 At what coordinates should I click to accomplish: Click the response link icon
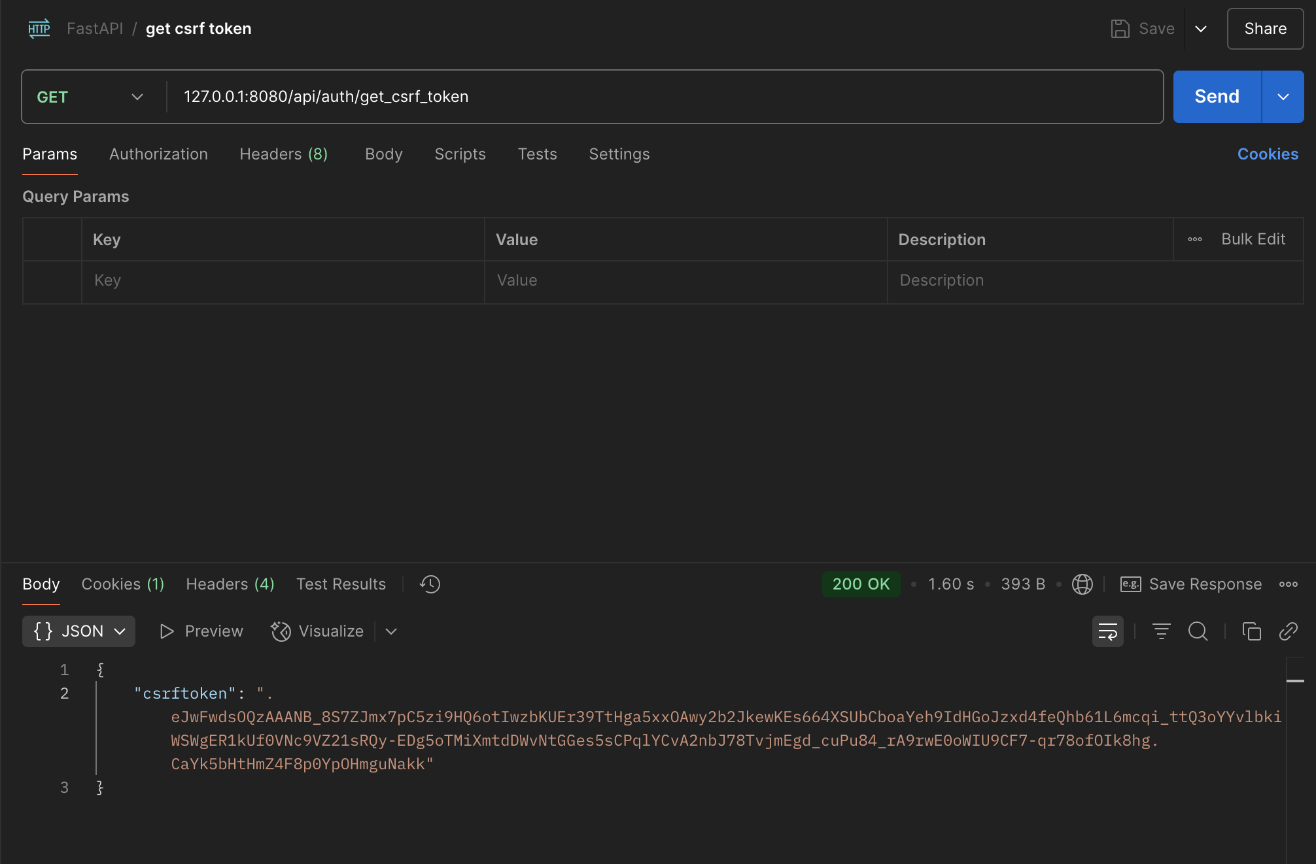click(x=1288, y=631)
